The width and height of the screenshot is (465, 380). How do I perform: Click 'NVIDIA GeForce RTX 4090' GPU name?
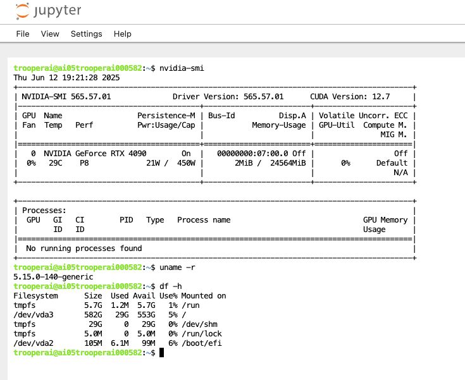(x=95, y=154)
